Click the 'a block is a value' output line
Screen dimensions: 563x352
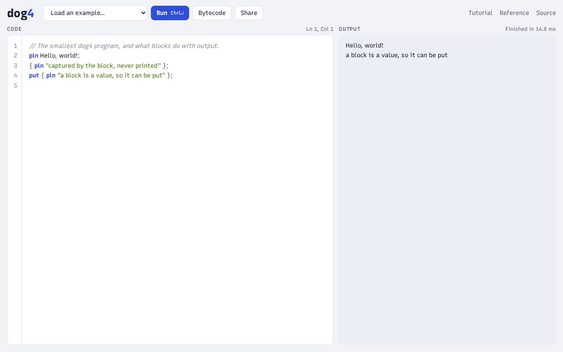[397, 55]
